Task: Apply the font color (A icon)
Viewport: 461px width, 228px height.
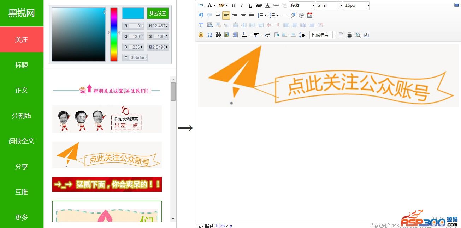Action: click(209, 5)
